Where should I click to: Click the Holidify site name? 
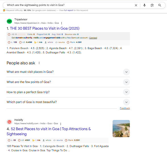[x=19, y=120]
